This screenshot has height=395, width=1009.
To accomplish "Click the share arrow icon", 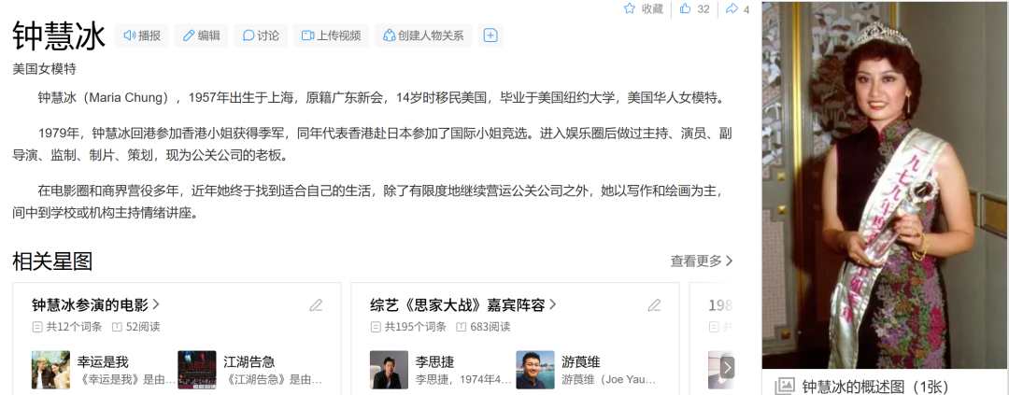I will coord(732,9).
